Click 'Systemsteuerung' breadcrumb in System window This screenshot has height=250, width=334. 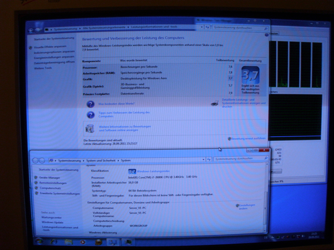click(x=69, y=161)
